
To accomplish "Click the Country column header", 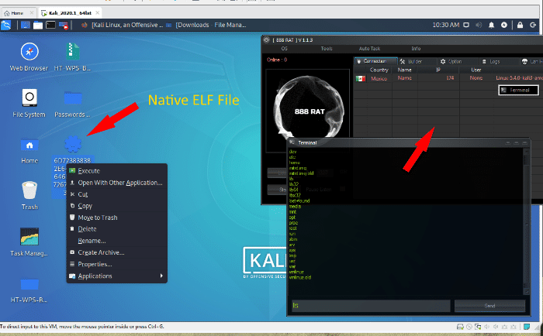I will (x=379, y=70).
